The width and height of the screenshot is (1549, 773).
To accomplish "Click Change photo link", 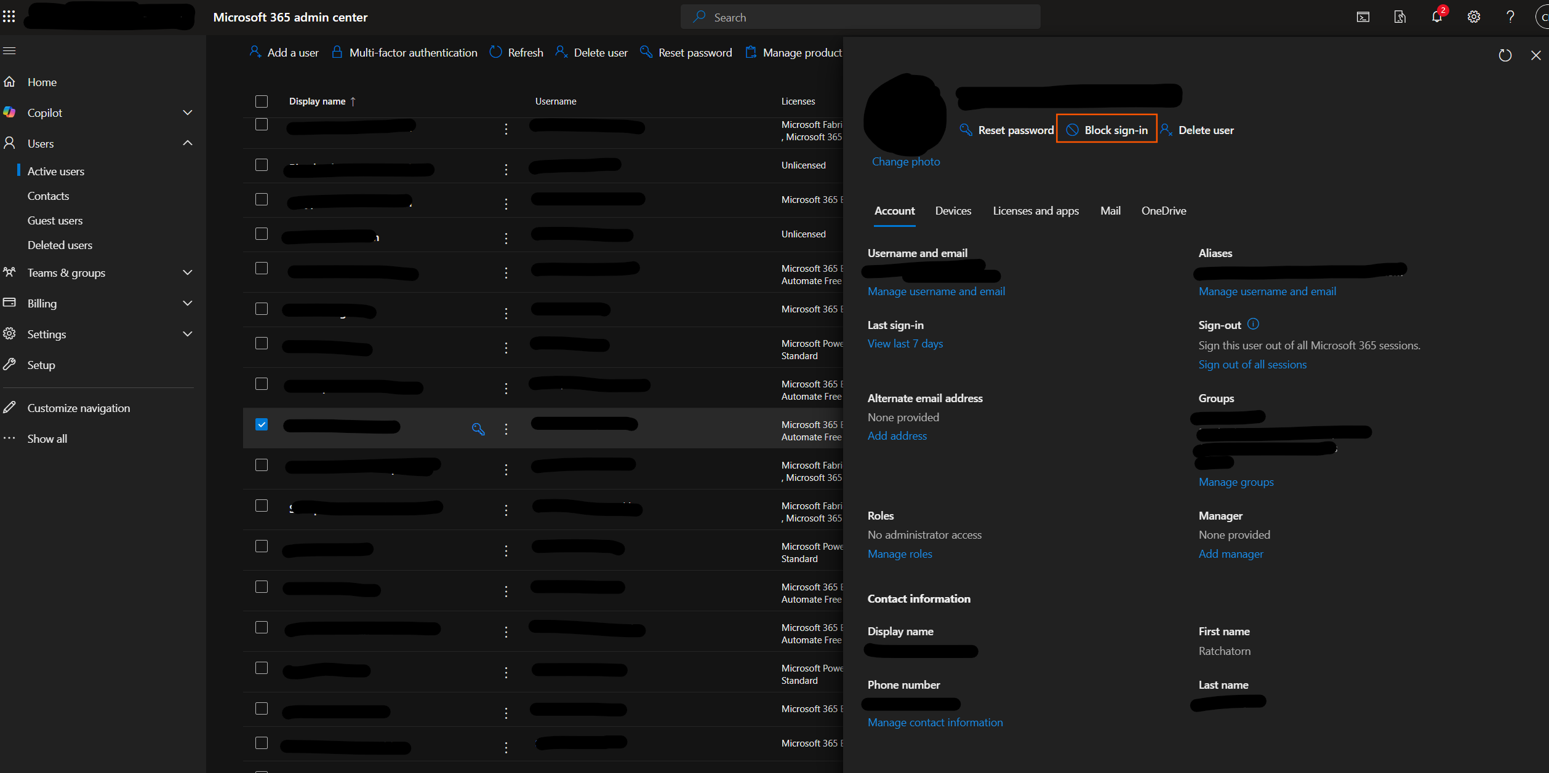I will [906, 162].
